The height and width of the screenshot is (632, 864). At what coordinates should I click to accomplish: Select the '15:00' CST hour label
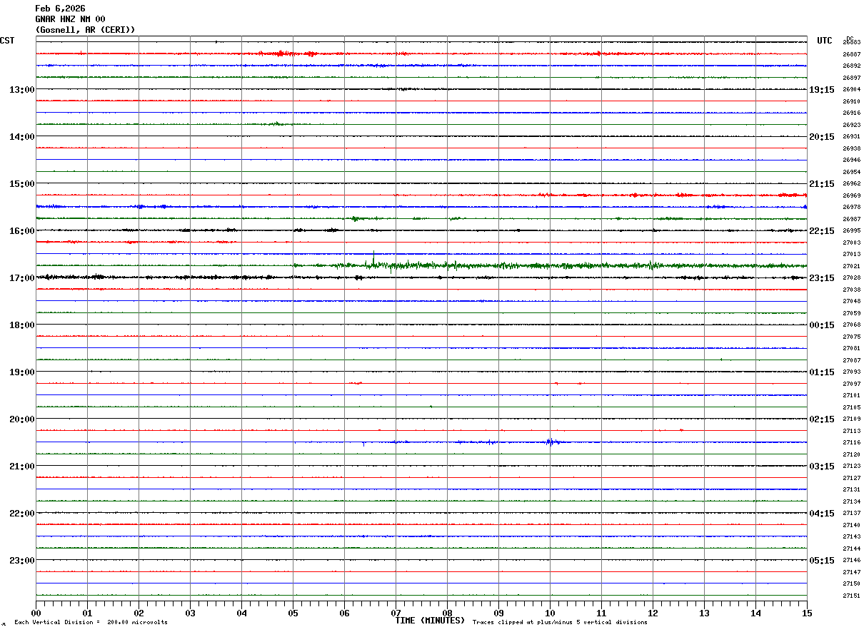point(21,184)
